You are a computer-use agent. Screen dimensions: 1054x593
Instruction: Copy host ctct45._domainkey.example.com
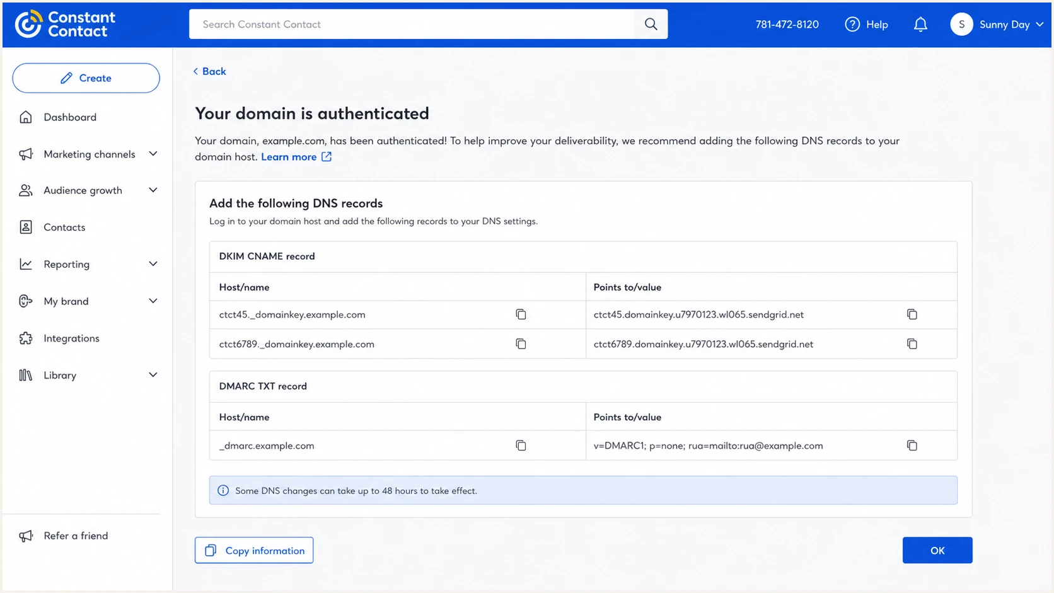(x=521, y=314)
